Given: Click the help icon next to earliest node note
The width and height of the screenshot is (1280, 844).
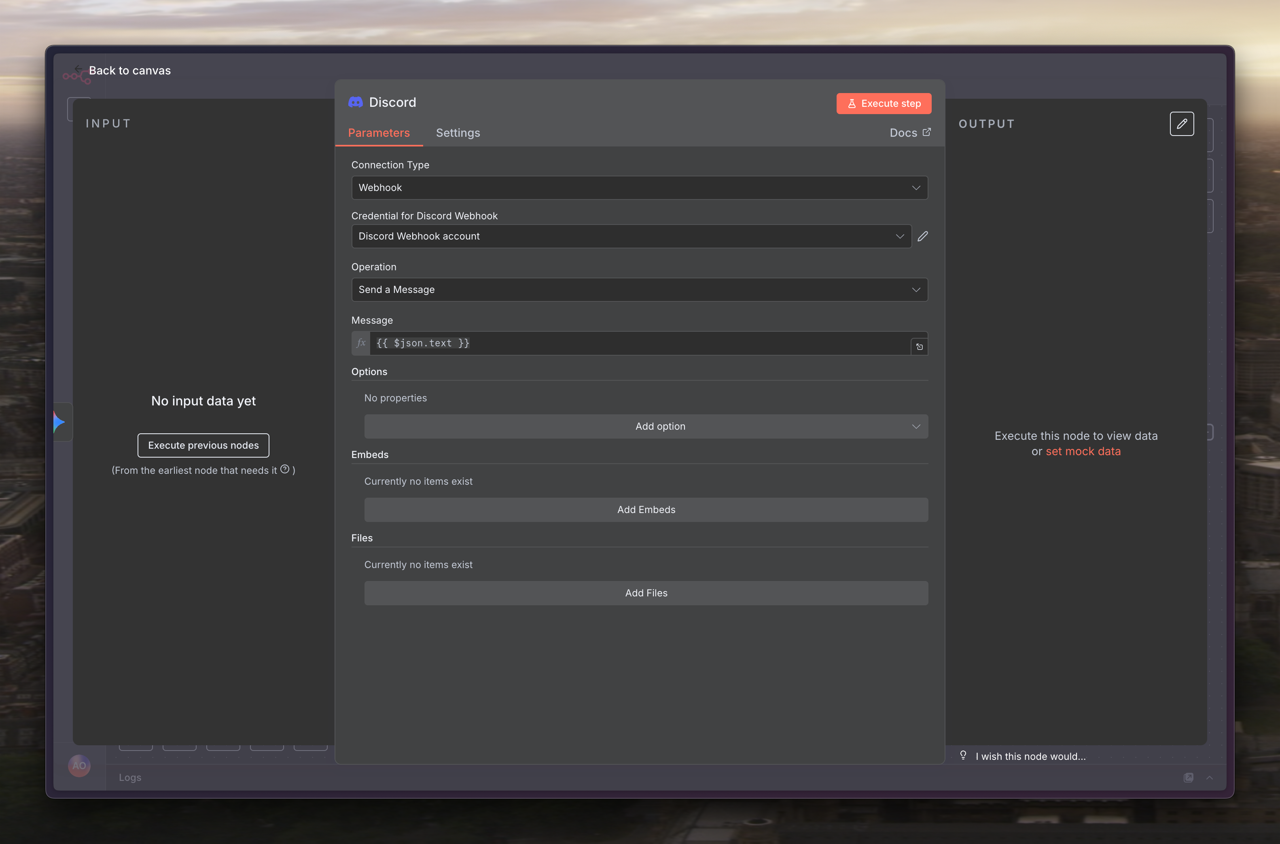Looking at the screenshot, I should 285,469.
